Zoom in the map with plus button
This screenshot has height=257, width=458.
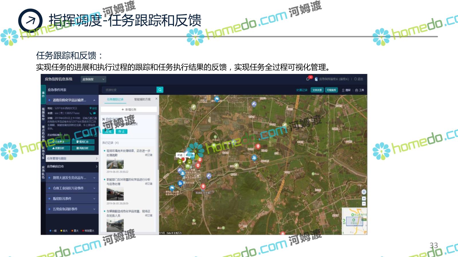tap(364, 199)
